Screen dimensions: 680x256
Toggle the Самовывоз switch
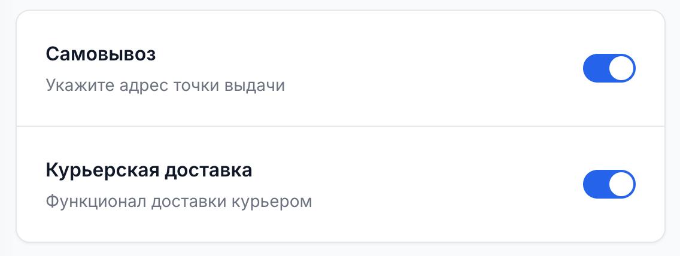coord(609,69)
